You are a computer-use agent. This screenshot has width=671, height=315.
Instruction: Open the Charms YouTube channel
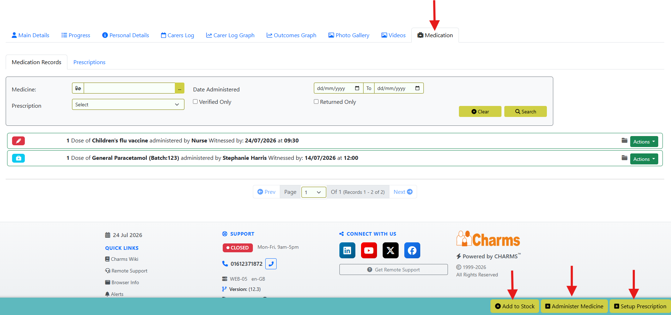click(x=369, y=251)
